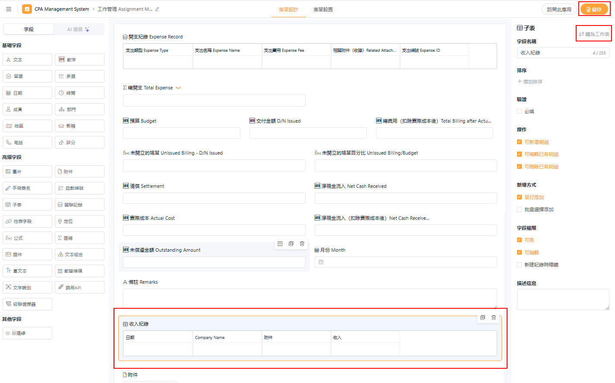Image resolution: width=615 pixels, height=383 pixels.
Task: Add a 子表 field from the palette
Action: [27, 205]
